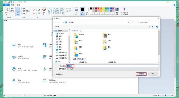Click search box in Save As dialog

(147, 22)
